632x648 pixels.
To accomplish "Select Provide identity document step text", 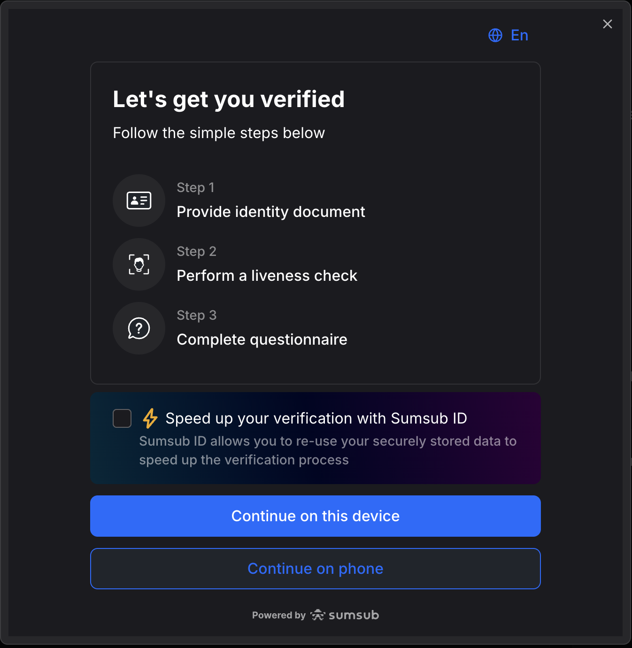I will click(x=271, y=212).
